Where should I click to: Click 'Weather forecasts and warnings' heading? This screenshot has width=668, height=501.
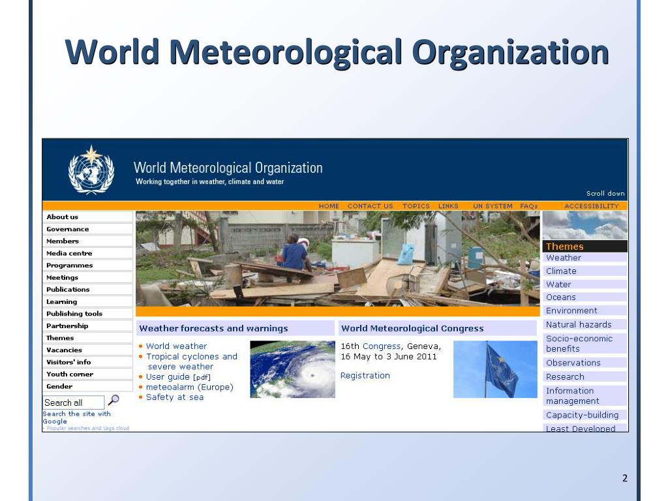[x=213, y=329]
